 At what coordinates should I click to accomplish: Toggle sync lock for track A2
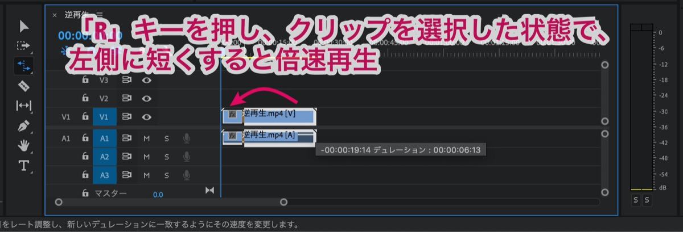point(127,157)
